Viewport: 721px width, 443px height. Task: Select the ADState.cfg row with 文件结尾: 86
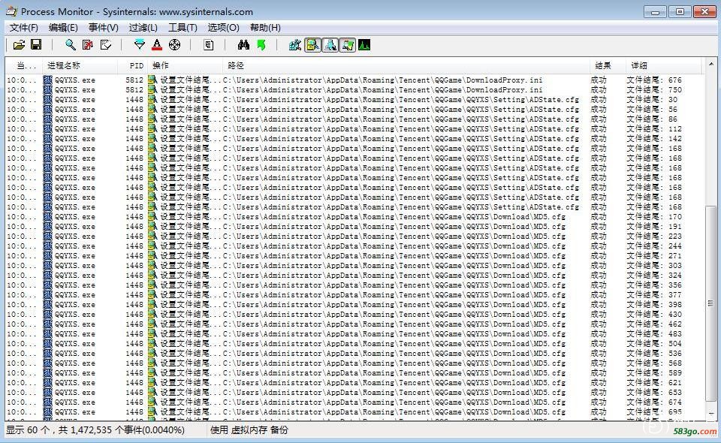[354, 119]
